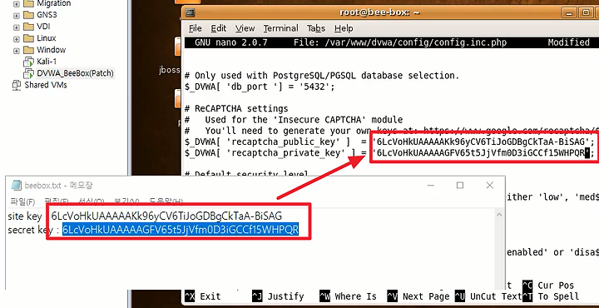Viewport: 599px width, 308px height.
Task: Expand the Linux folder node
Action: coord(16,39)
